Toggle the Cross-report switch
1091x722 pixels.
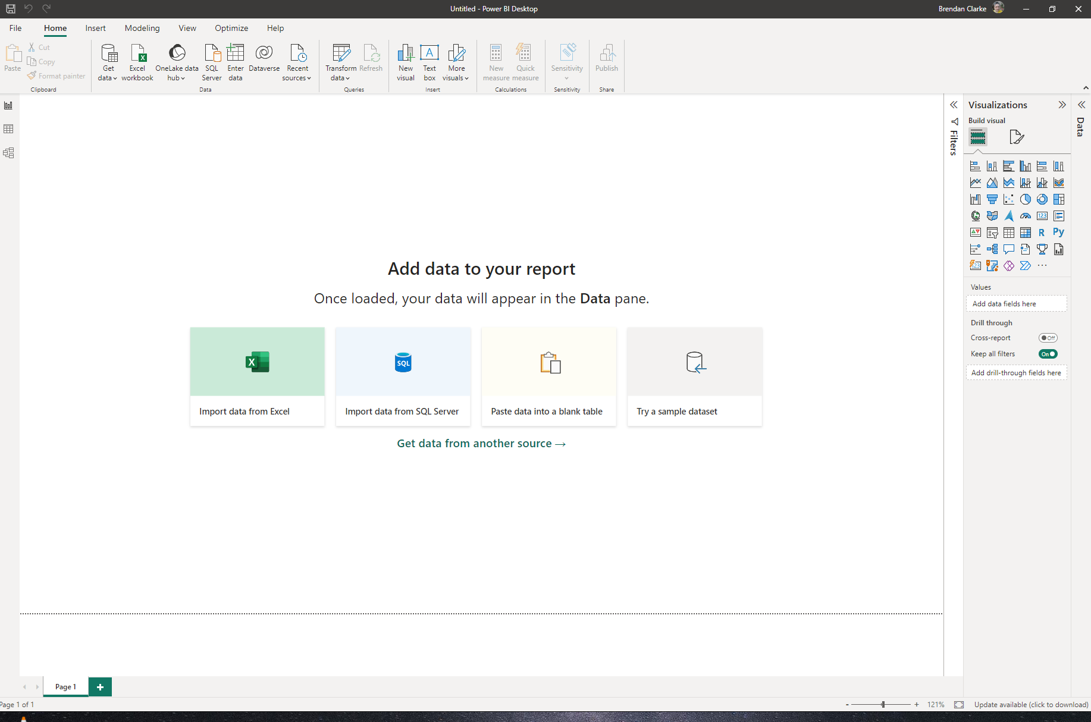point(1048,338)
